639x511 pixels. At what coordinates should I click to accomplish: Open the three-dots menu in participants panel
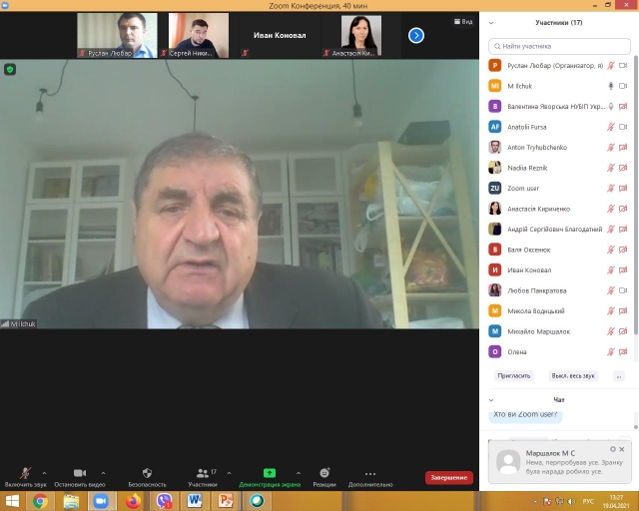619,375
